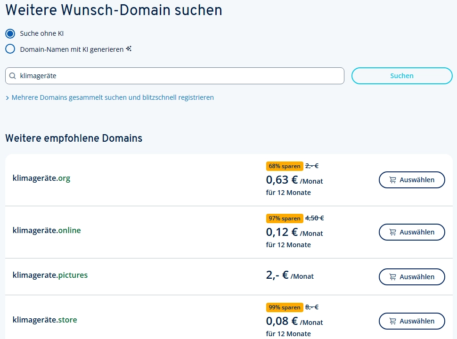Click the '99% sparen' badge

tap(285, 307)
